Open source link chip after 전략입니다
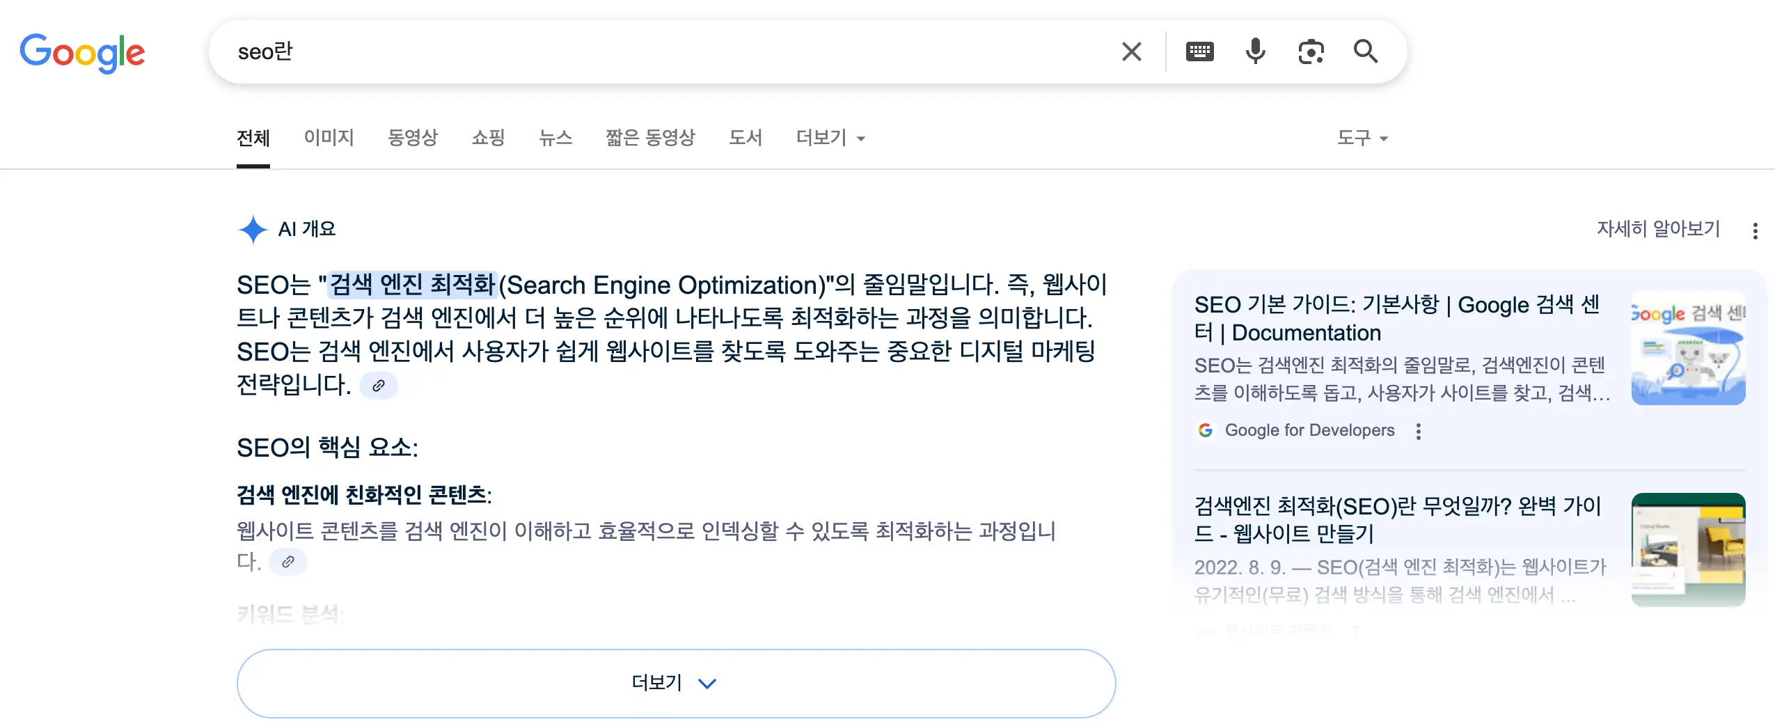The image size is (1775, 724). coord(378,386)
